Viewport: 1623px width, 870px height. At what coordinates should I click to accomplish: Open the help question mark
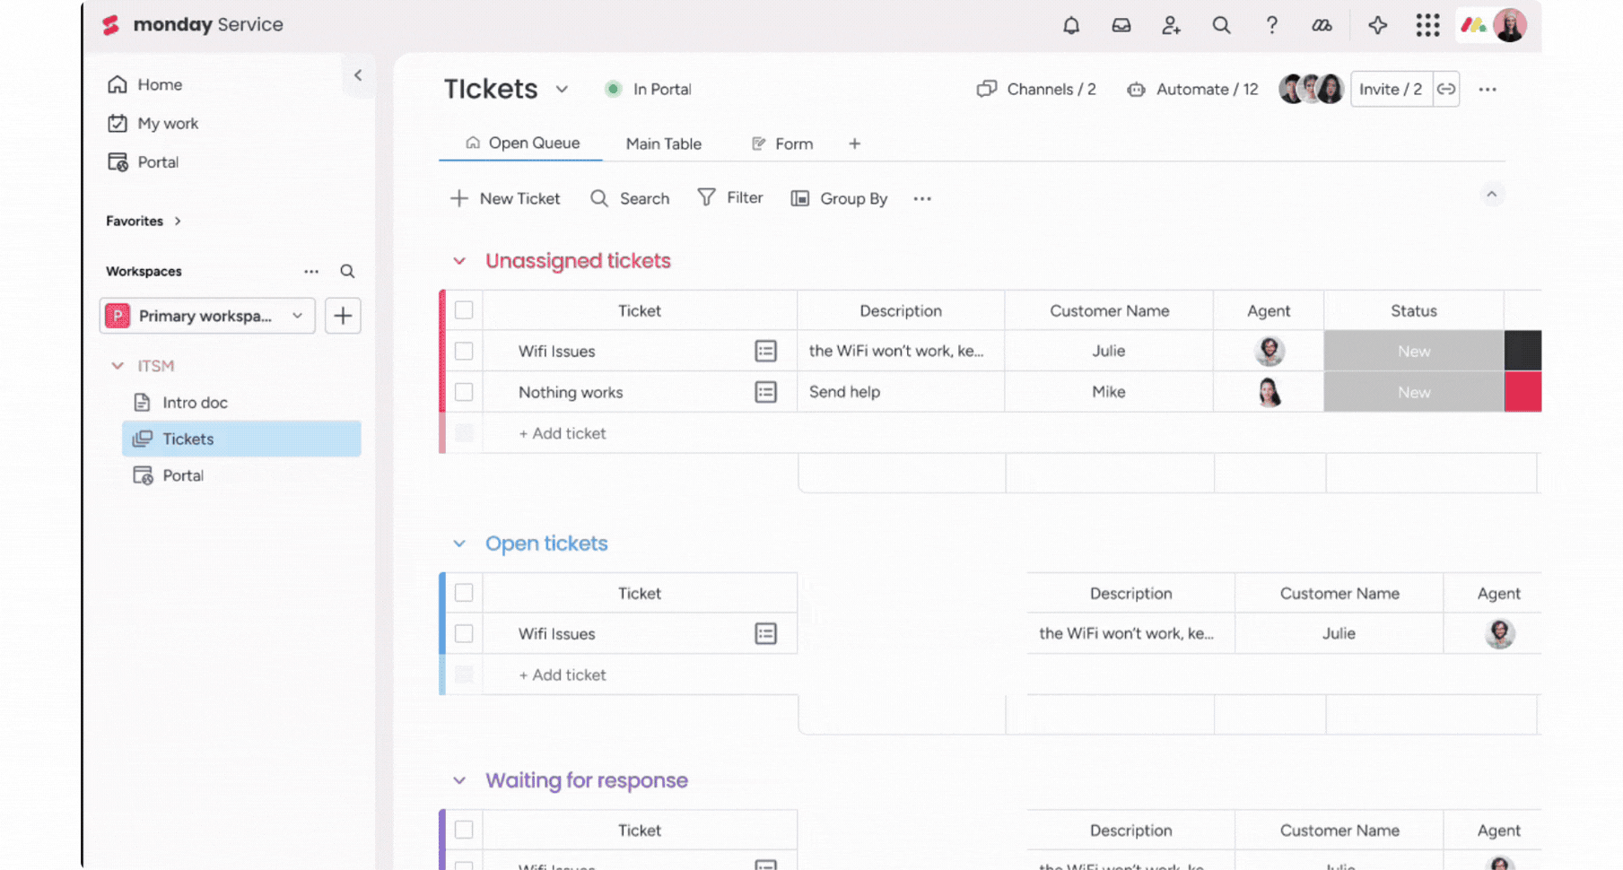tap(1271, 25)
